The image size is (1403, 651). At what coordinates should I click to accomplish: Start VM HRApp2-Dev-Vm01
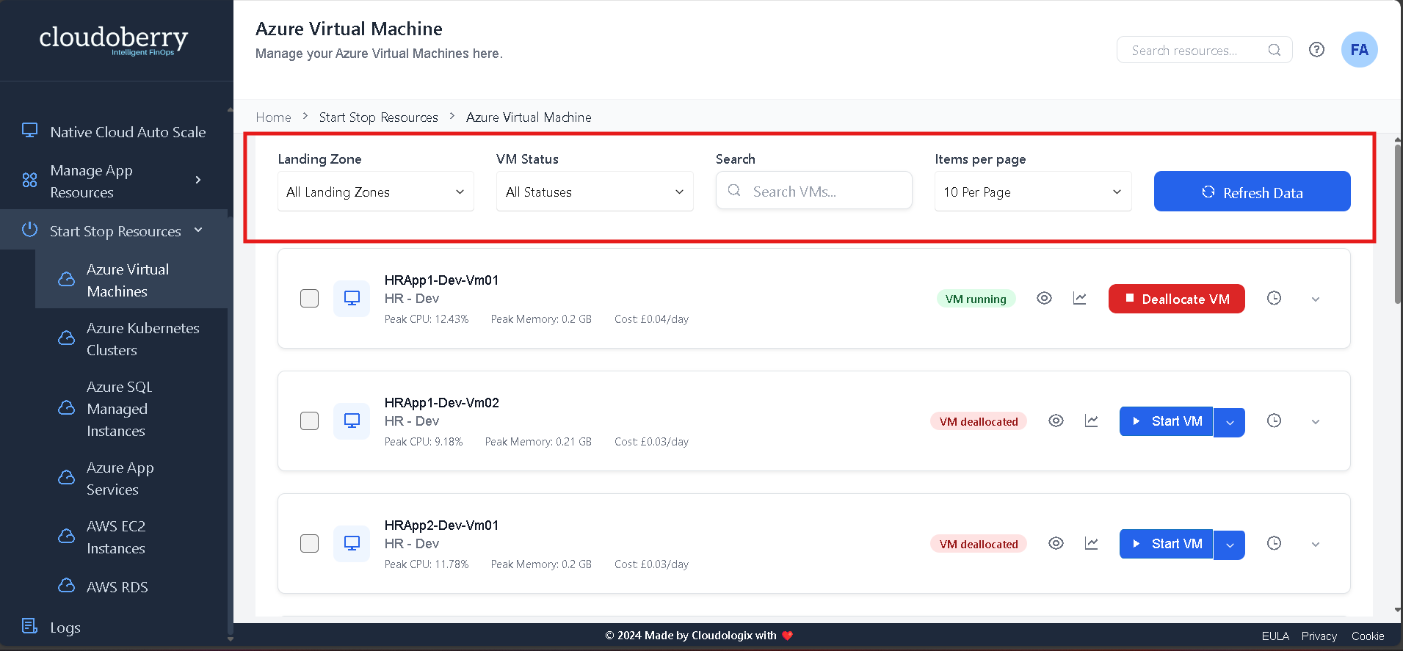pyautogui.click(x=1166, y=544)
